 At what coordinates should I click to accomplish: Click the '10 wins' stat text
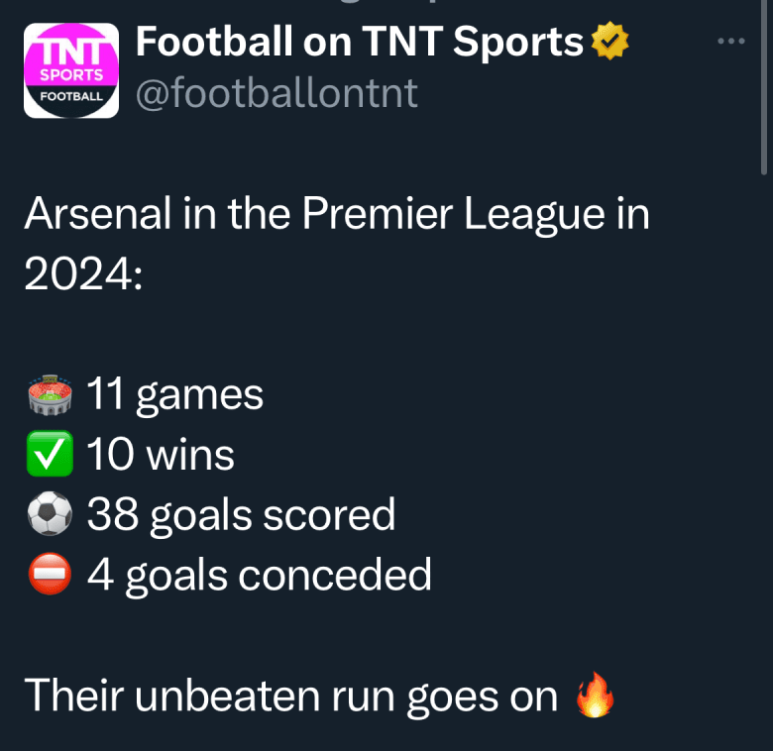point(161,455)
